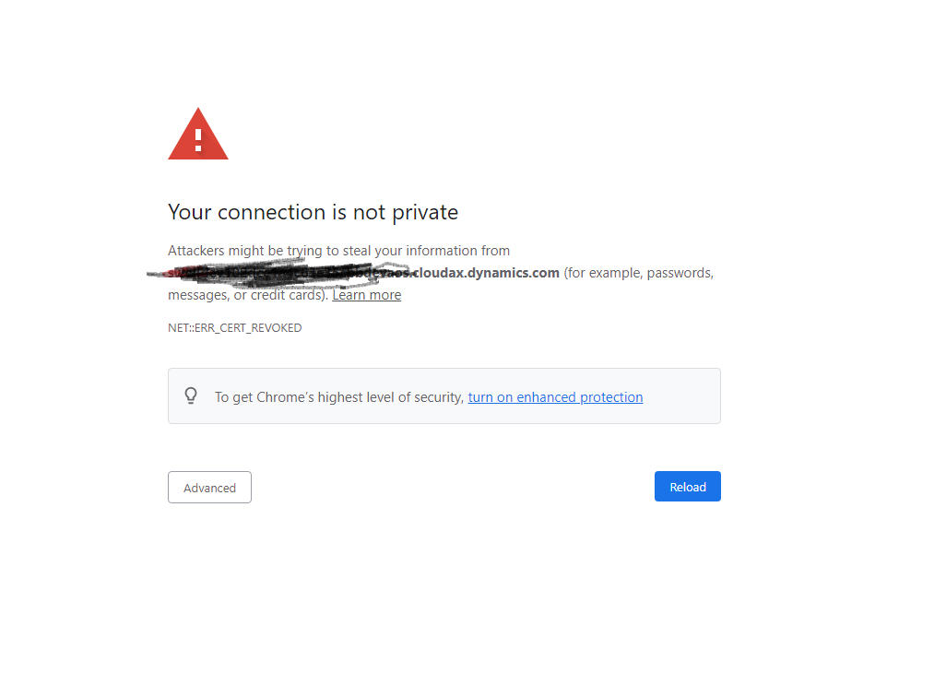Click the word 'connection' in the heading
The height and width of the screenshot is (696, 946).
pos(271,212)
